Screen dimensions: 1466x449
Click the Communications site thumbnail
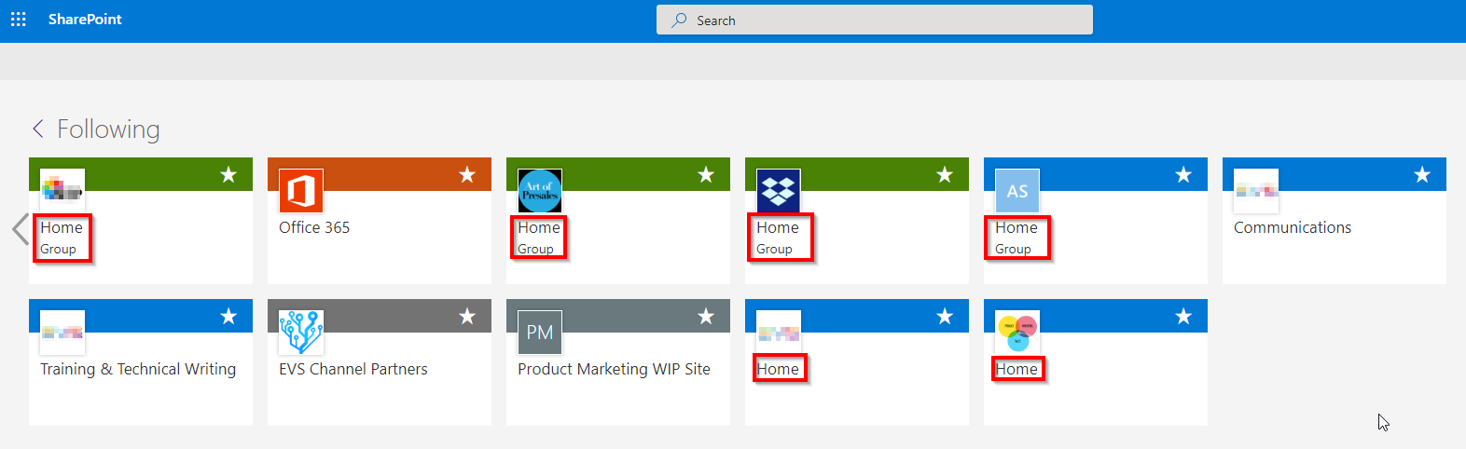click(x=1256, y=191)
